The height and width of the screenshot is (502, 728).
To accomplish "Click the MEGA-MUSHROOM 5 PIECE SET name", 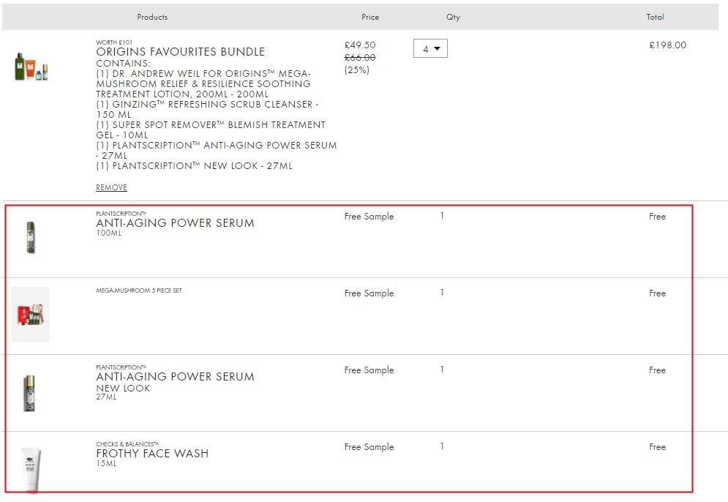I will (x=139, y=291).
